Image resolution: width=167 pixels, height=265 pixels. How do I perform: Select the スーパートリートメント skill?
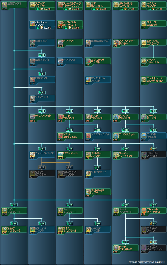coord(126,156)
